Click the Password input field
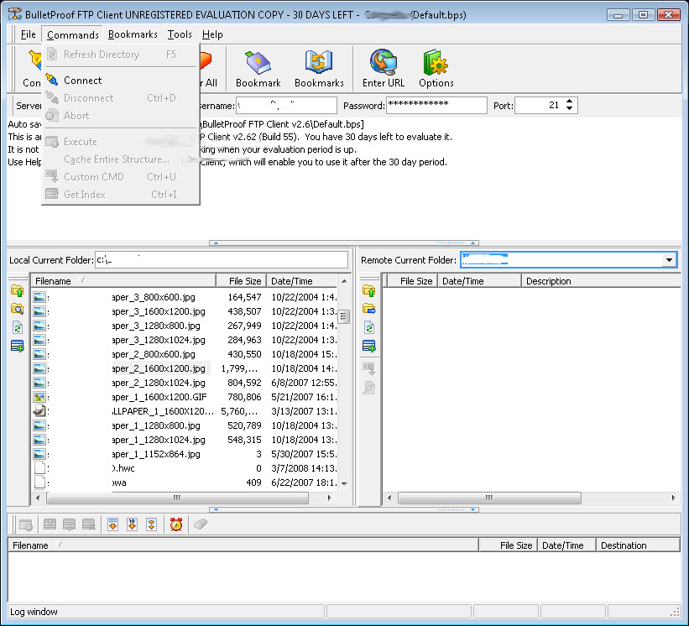The width and height of the screenshot is (689, 626). click(x=436, y=106)
